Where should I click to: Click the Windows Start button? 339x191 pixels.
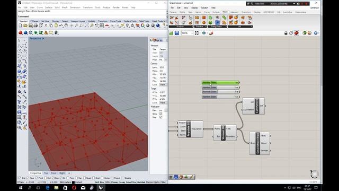[21, 187]
